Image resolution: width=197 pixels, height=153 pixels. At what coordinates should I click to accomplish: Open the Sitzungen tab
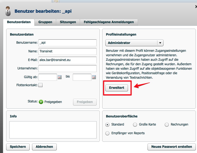(68, 22)
